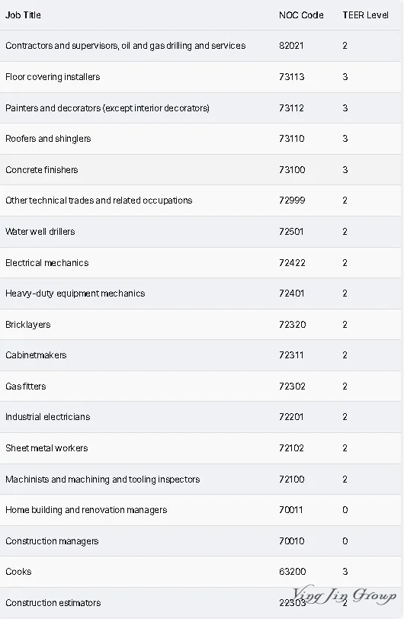The width and height of the screenshot is (404, 619).
Task: Select the Roofers and shinglers job title
Action: pos(48,139)
